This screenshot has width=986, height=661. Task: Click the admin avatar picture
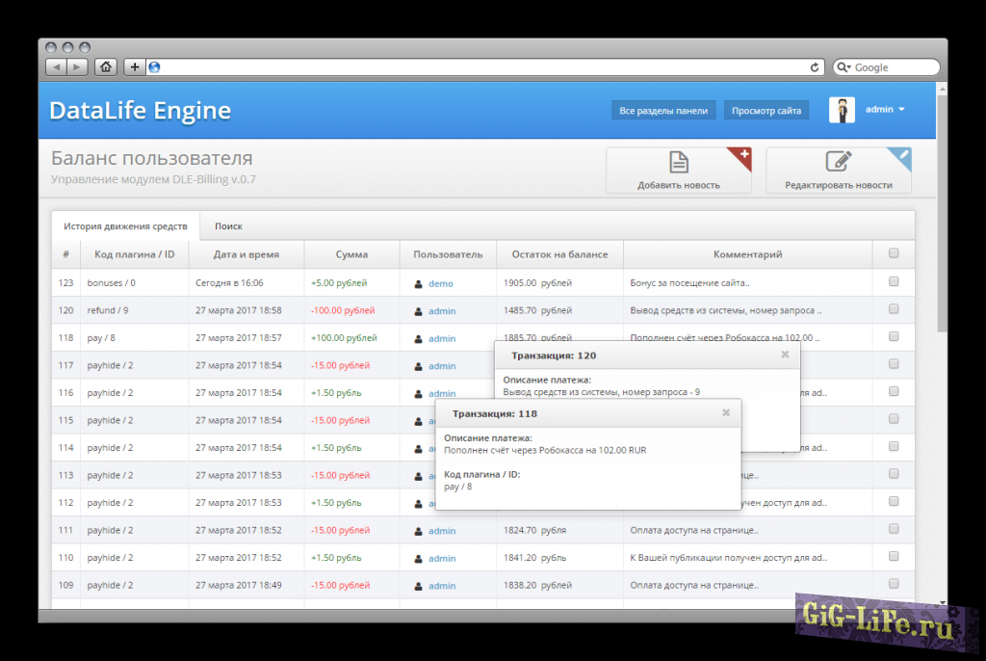842,110
